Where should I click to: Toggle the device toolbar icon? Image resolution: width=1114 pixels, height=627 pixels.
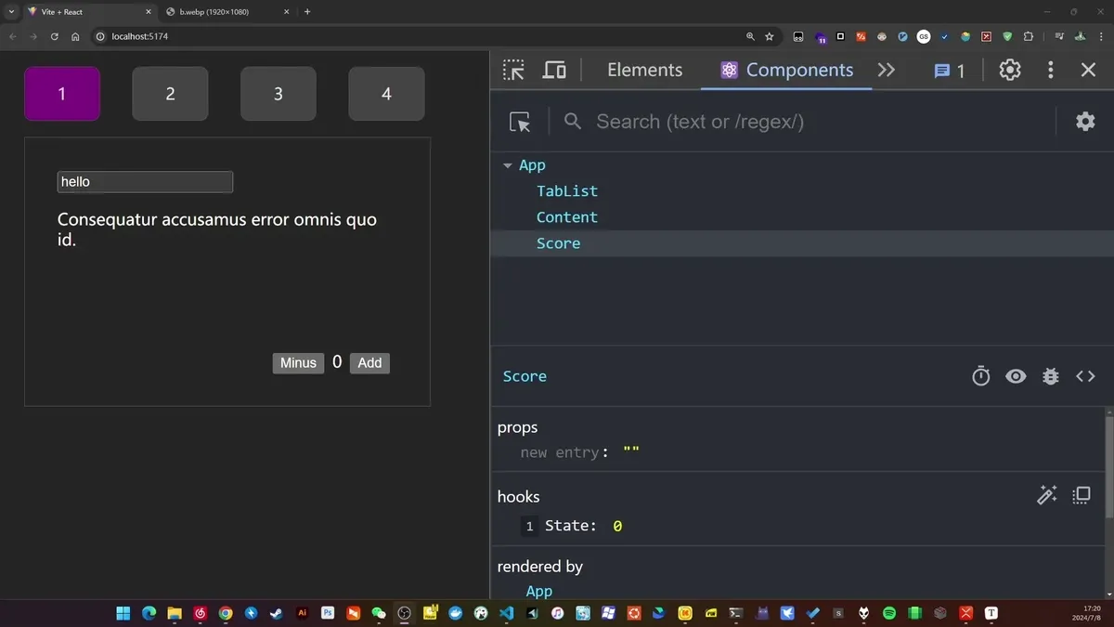pyautogui.click(x=554, y=70)
